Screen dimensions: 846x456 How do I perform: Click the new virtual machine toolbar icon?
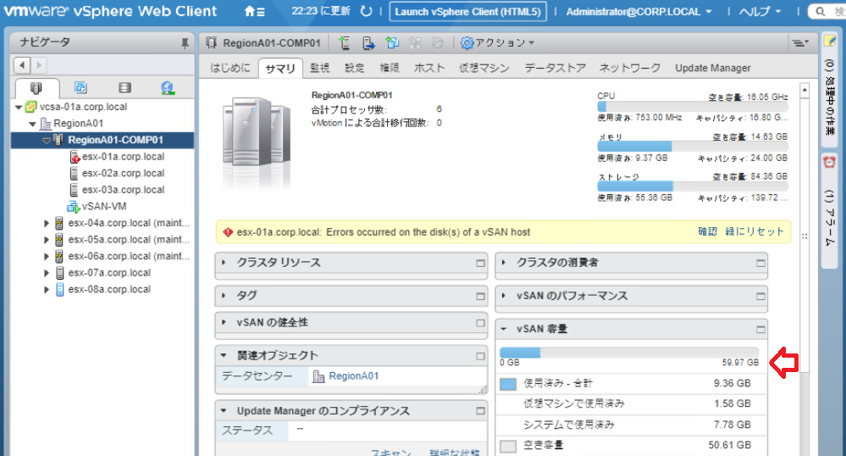coord(392,42)
